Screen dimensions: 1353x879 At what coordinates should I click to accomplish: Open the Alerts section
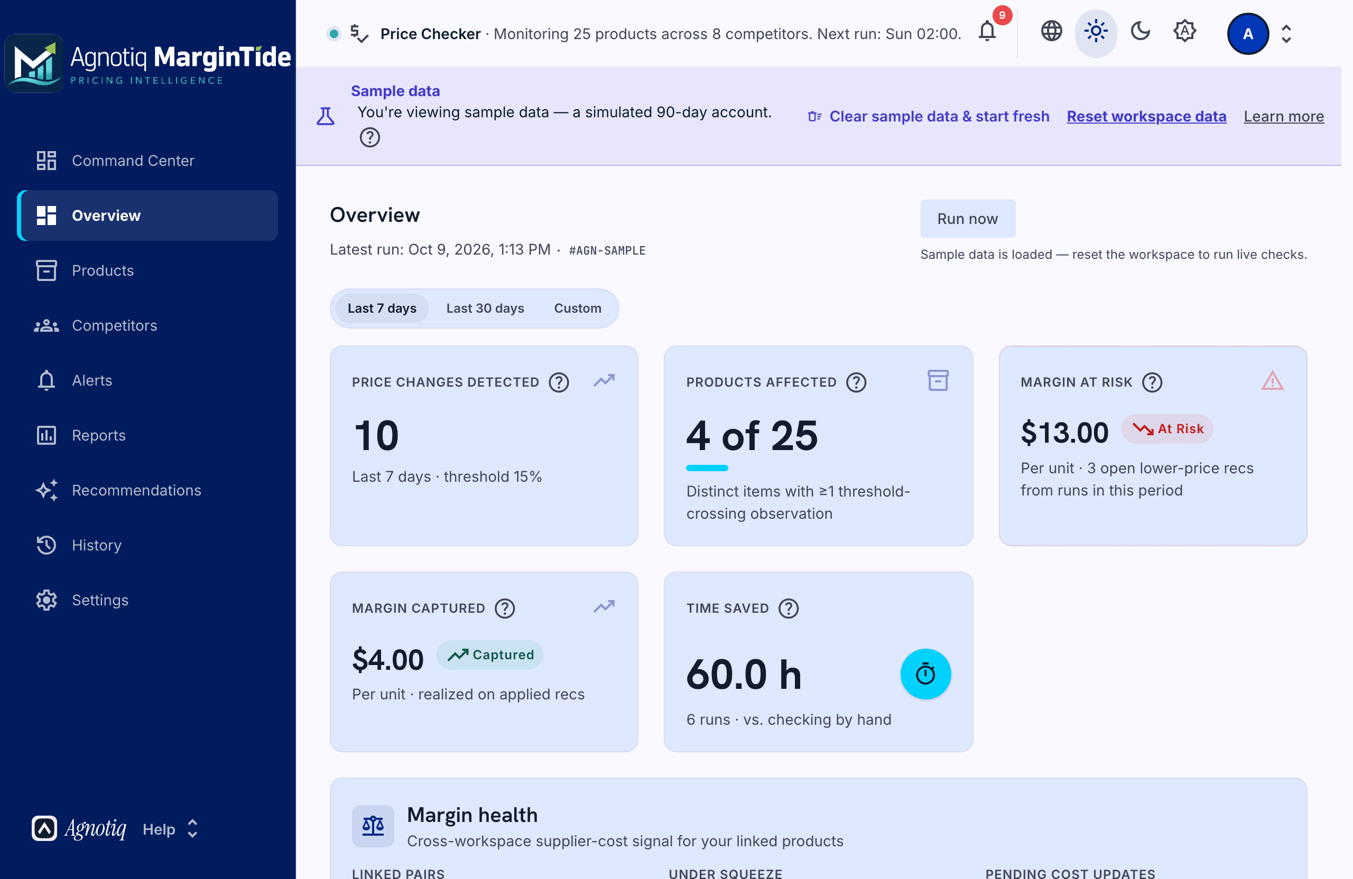point(148,380)
